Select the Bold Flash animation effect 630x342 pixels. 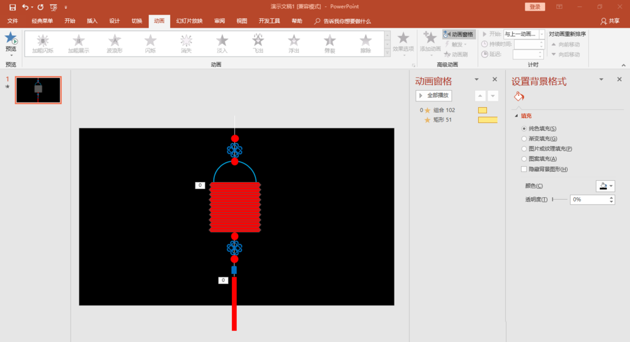pyautogui.click(x=43, y=44)
